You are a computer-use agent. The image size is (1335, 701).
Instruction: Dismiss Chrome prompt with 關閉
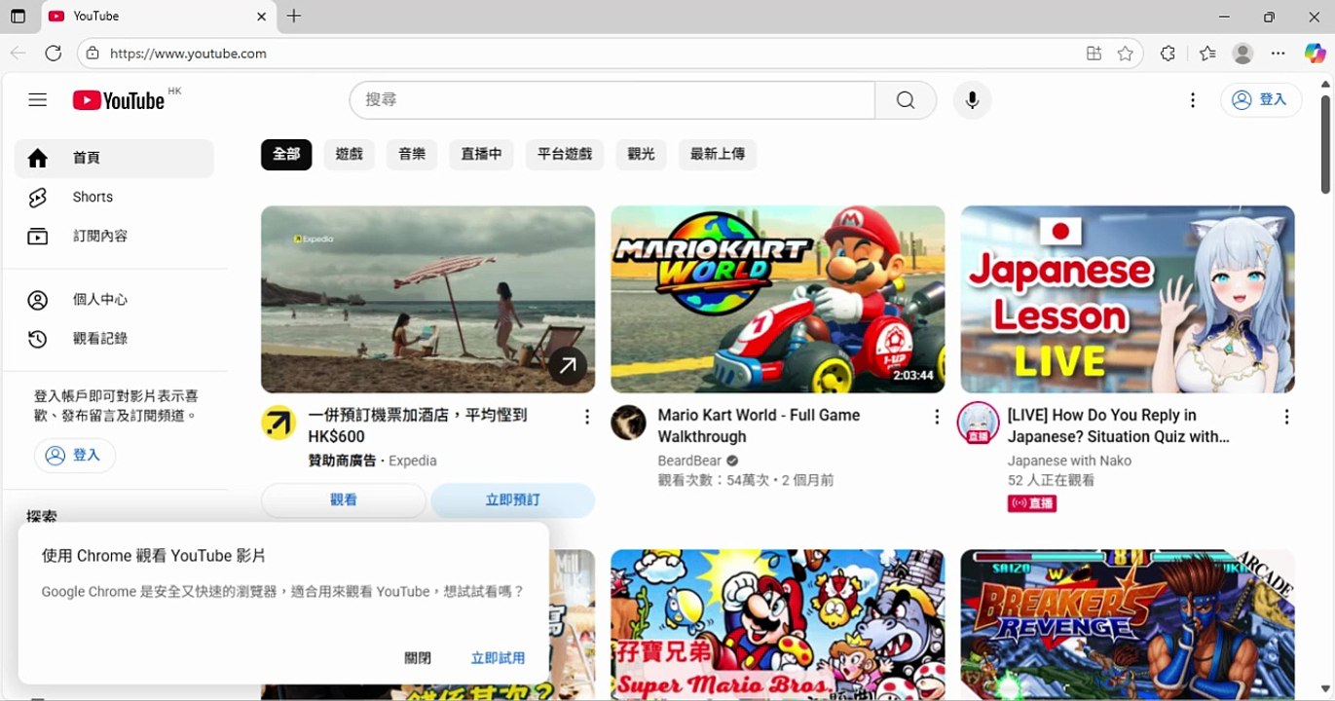[x=418, y=658]
